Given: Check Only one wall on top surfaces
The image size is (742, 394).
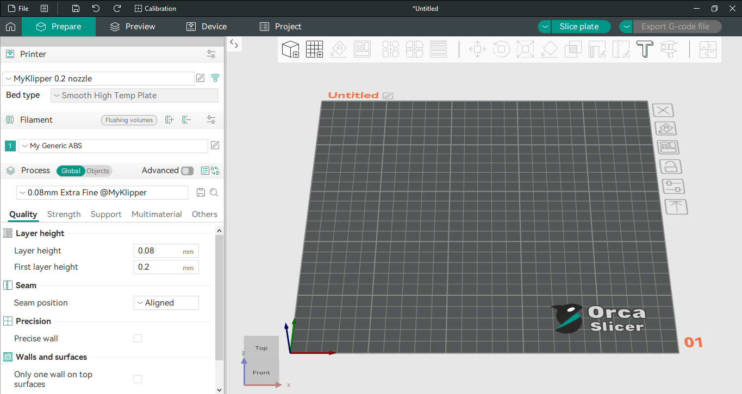Looking at the screenshot, I should (x=138, y=379).
